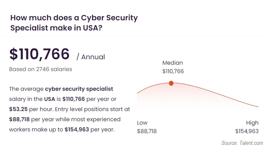Click bold "cyber security specialist" in paragraph
The width and height of the screenshot is (268, 149).
79,89
